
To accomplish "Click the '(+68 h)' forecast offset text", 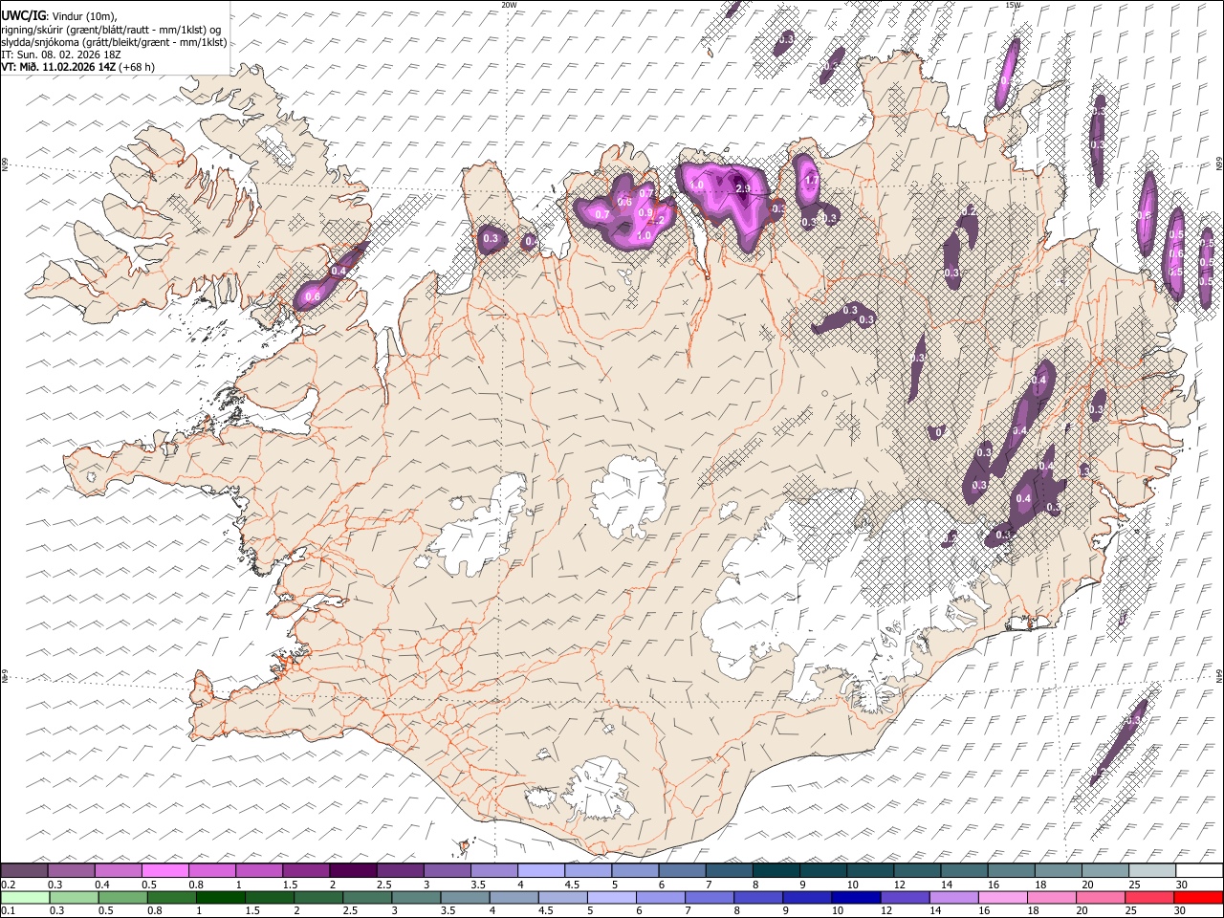I will pyautogui.click(x=137, y=67).
